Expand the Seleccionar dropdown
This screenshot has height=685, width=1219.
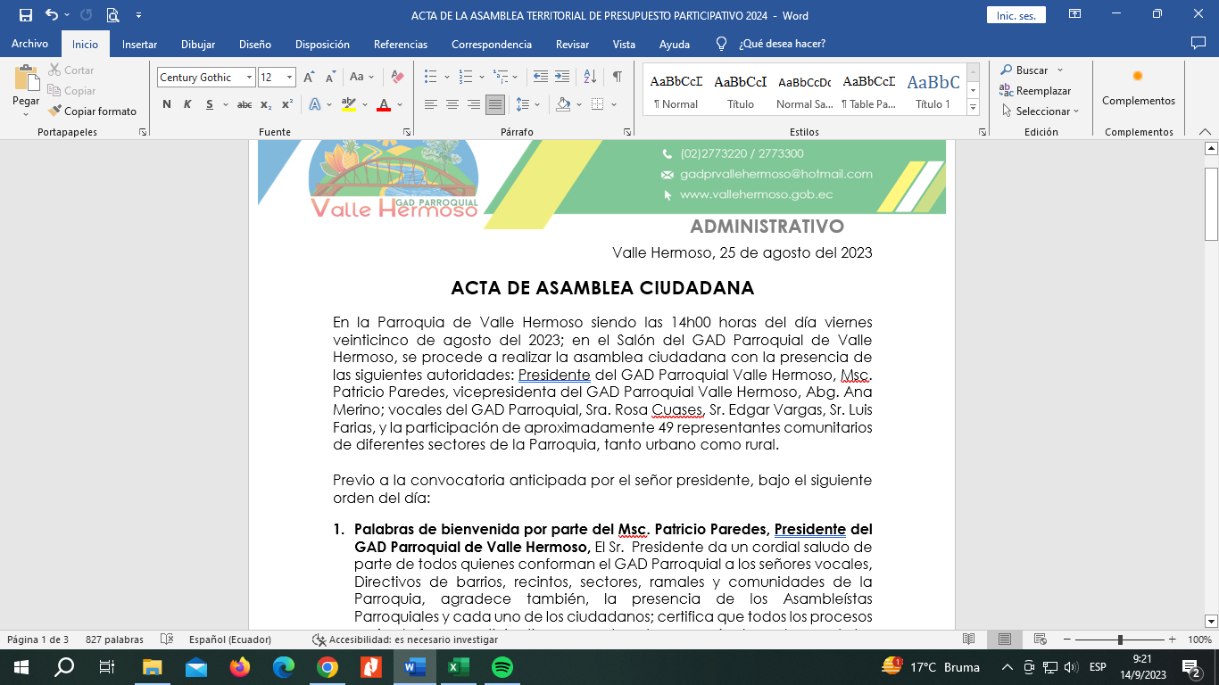(x=1041, y=111)
